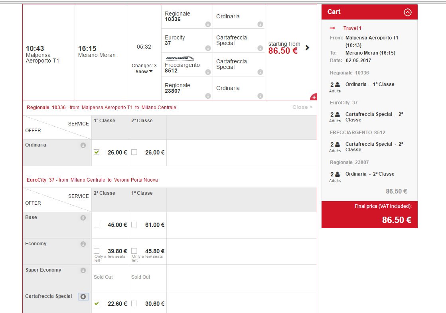
Task: Click Cartafreccia Special offer info icon
Action: point(83,297)
